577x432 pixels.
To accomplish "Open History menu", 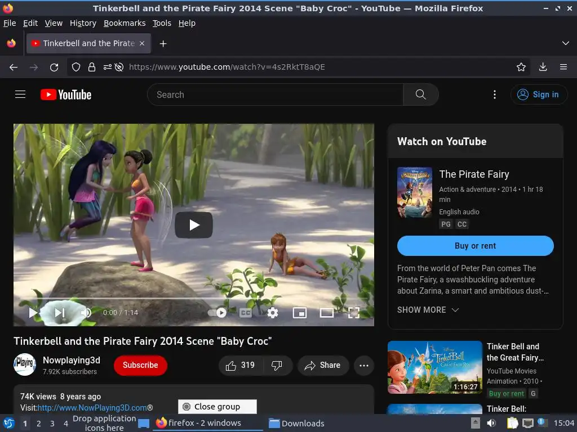I will coord(83,23).
